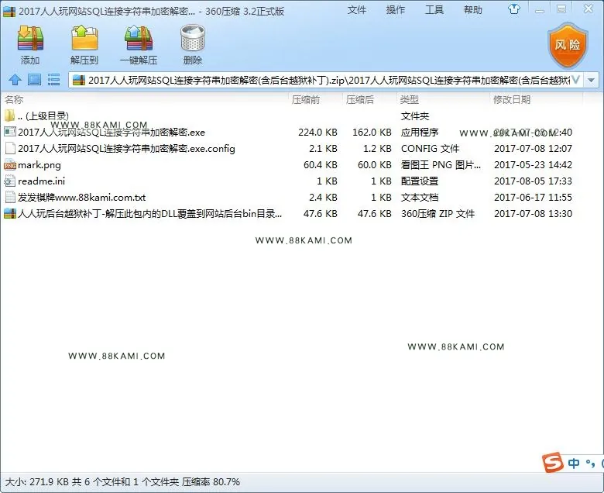Image resolution: width=604 pixels, height=493 pixels.
Task: Expand the address path dropdown arrow
Action: [592, 80]
